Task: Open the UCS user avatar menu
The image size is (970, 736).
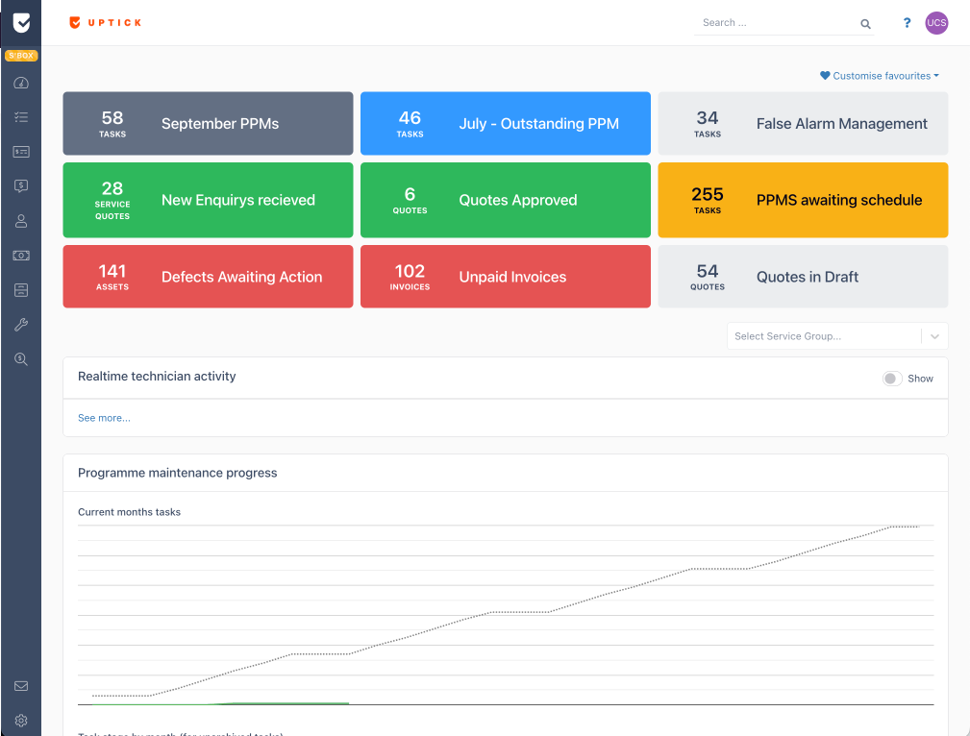Action: click(936, 23)
